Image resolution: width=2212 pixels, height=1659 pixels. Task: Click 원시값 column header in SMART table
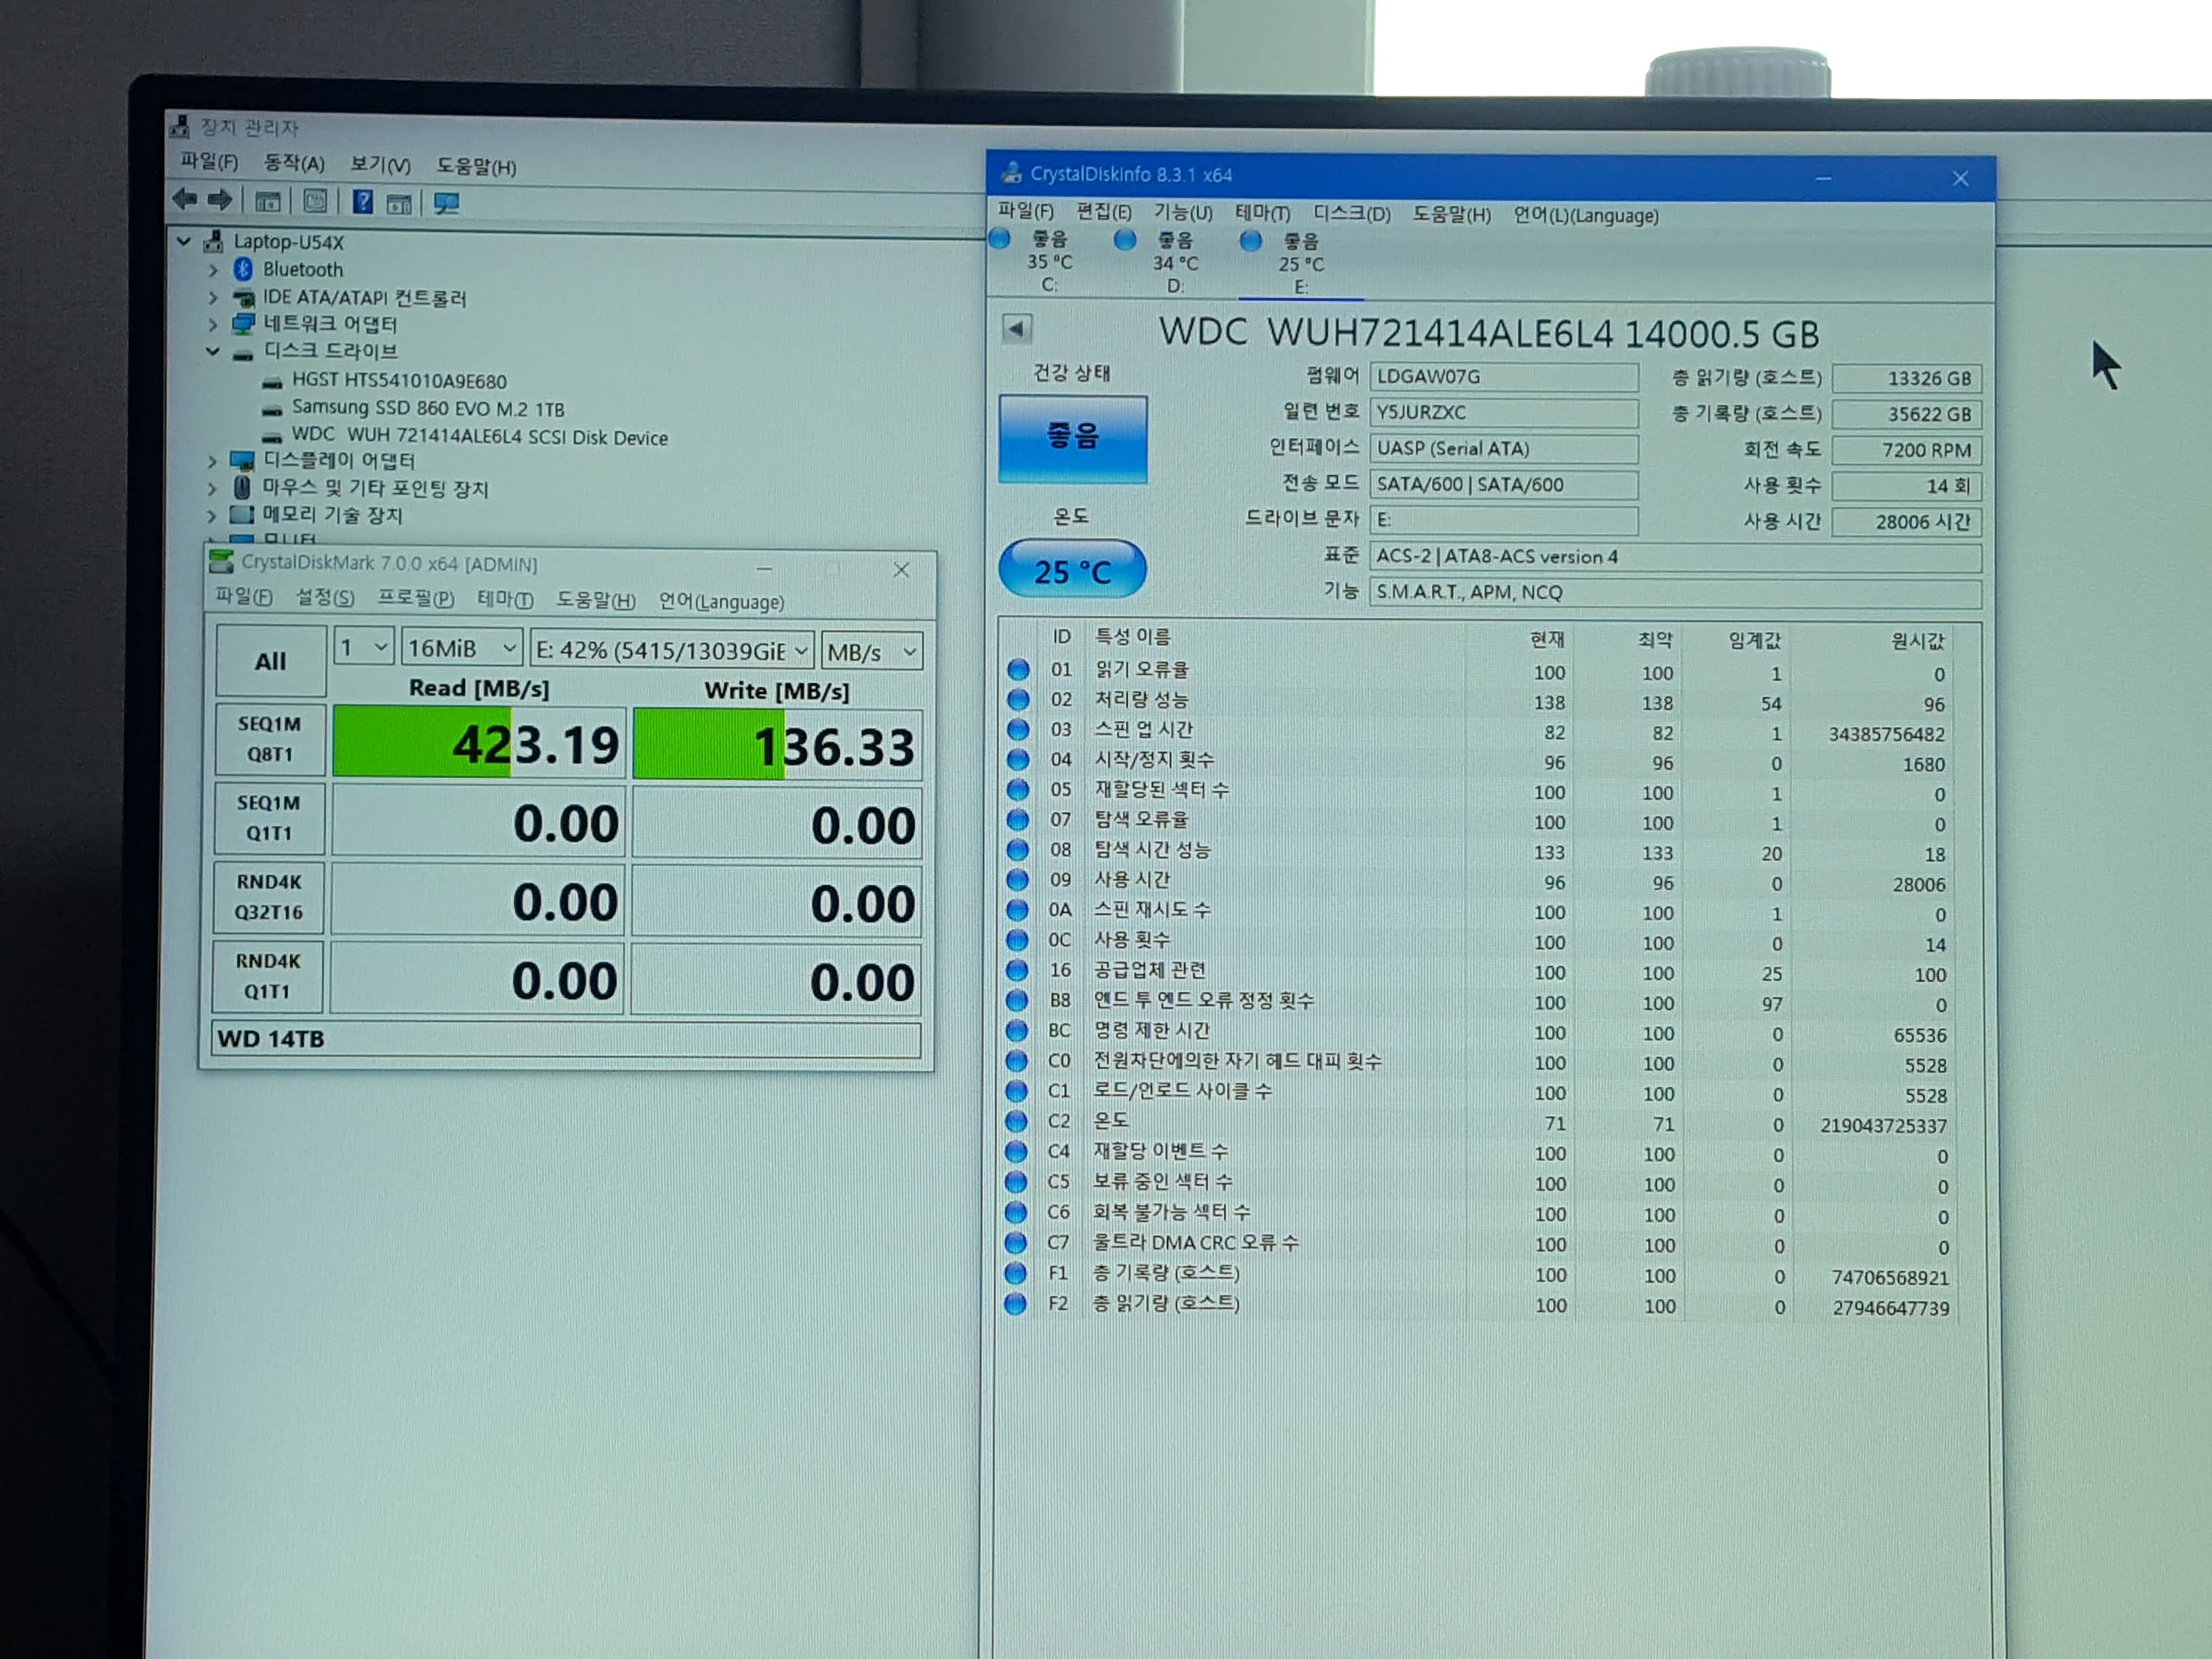tap(1917, 641)
